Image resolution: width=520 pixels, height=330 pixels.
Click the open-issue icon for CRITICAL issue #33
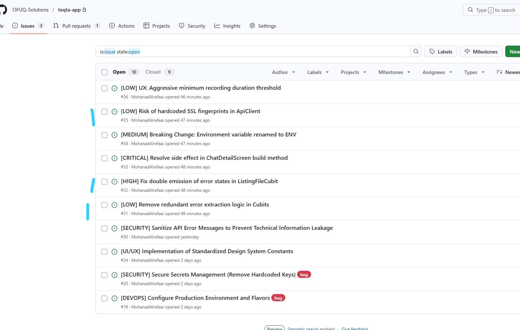coord(114,158)
